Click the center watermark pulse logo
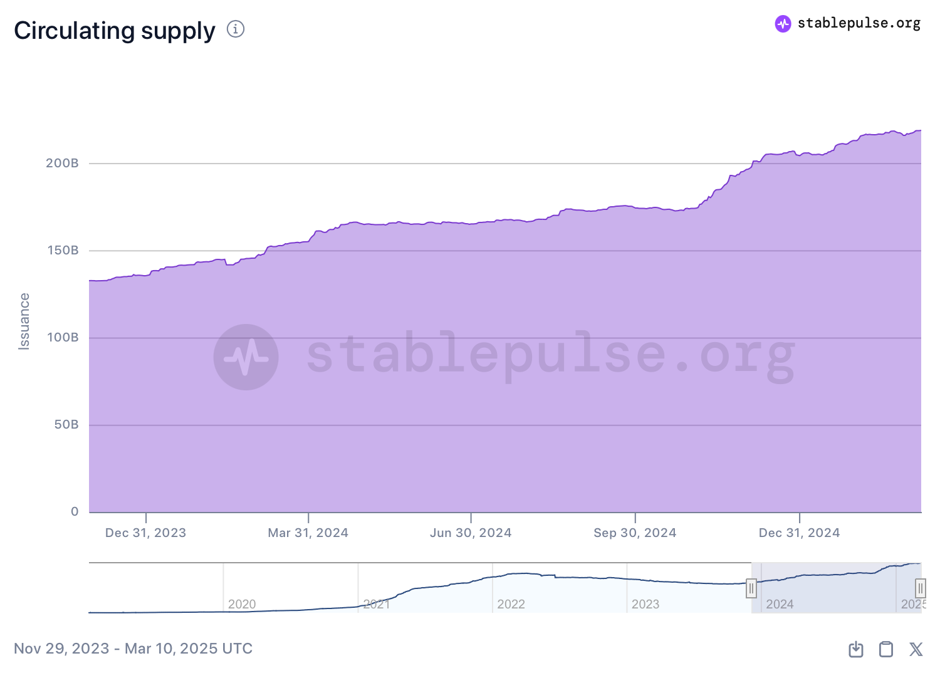 click(x=246, y=357)
